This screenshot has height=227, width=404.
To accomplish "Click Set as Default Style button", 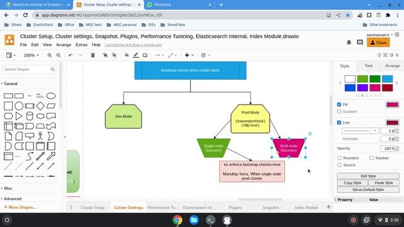I will (368, 190).
